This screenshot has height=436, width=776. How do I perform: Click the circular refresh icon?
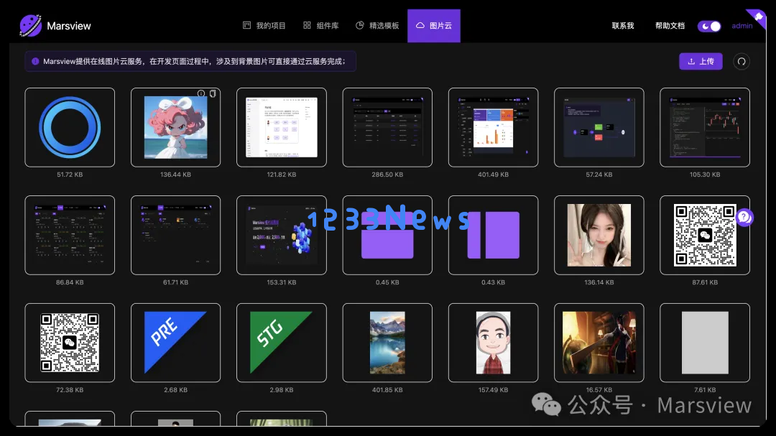[x=742, y=61]
